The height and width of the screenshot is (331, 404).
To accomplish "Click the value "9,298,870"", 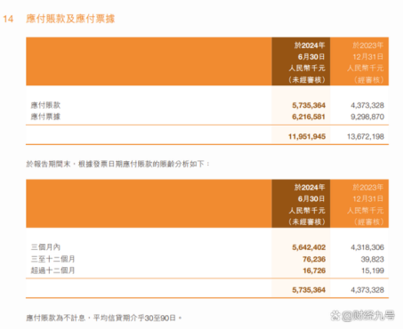I will point(368,117).
